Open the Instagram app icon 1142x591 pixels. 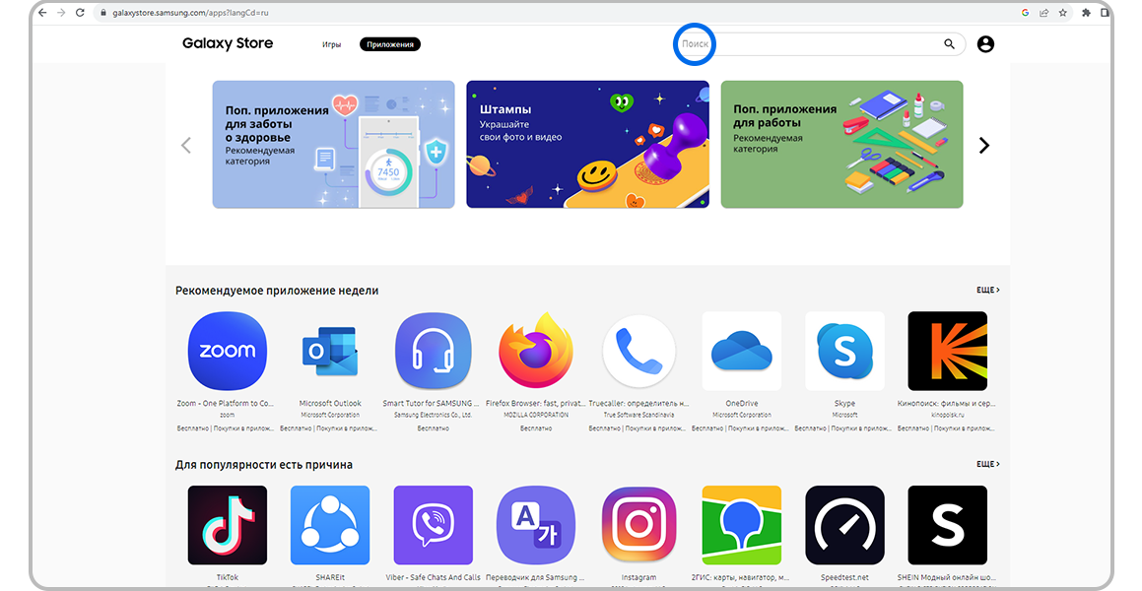click(x=638, y=525)
